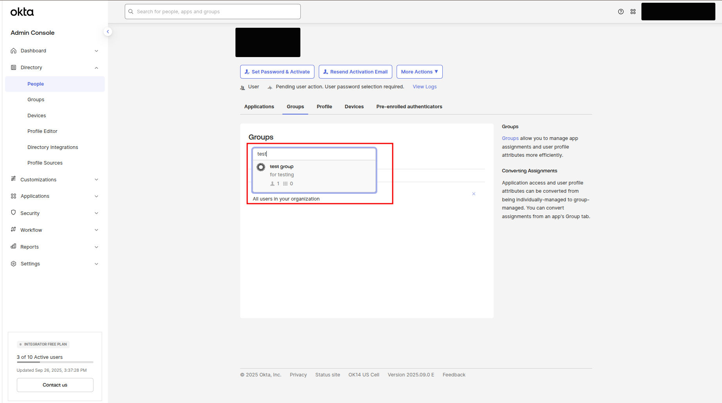The width and height of the screenshot is (722, 403).
Task: Click the Integrator Free Plan badge
Action: pos(43,344)
